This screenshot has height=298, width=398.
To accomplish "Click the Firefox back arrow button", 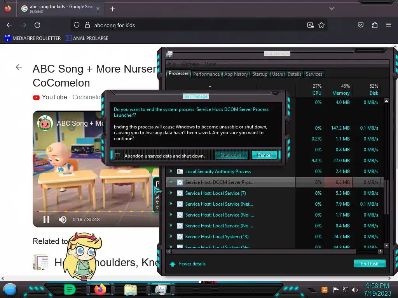I will 9,25.
